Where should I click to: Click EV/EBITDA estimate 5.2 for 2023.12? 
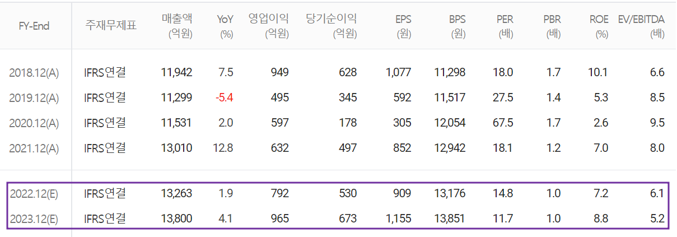coord(658,219)
